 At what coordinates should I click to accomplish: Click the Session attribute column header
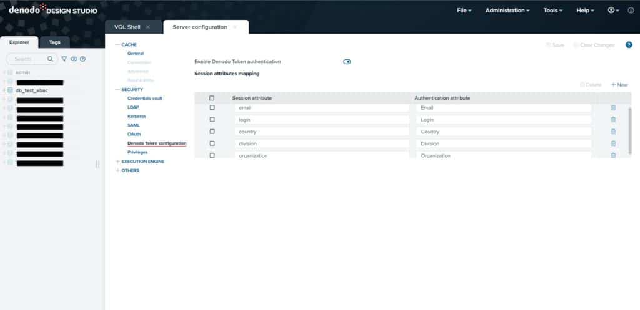point(252,98)
